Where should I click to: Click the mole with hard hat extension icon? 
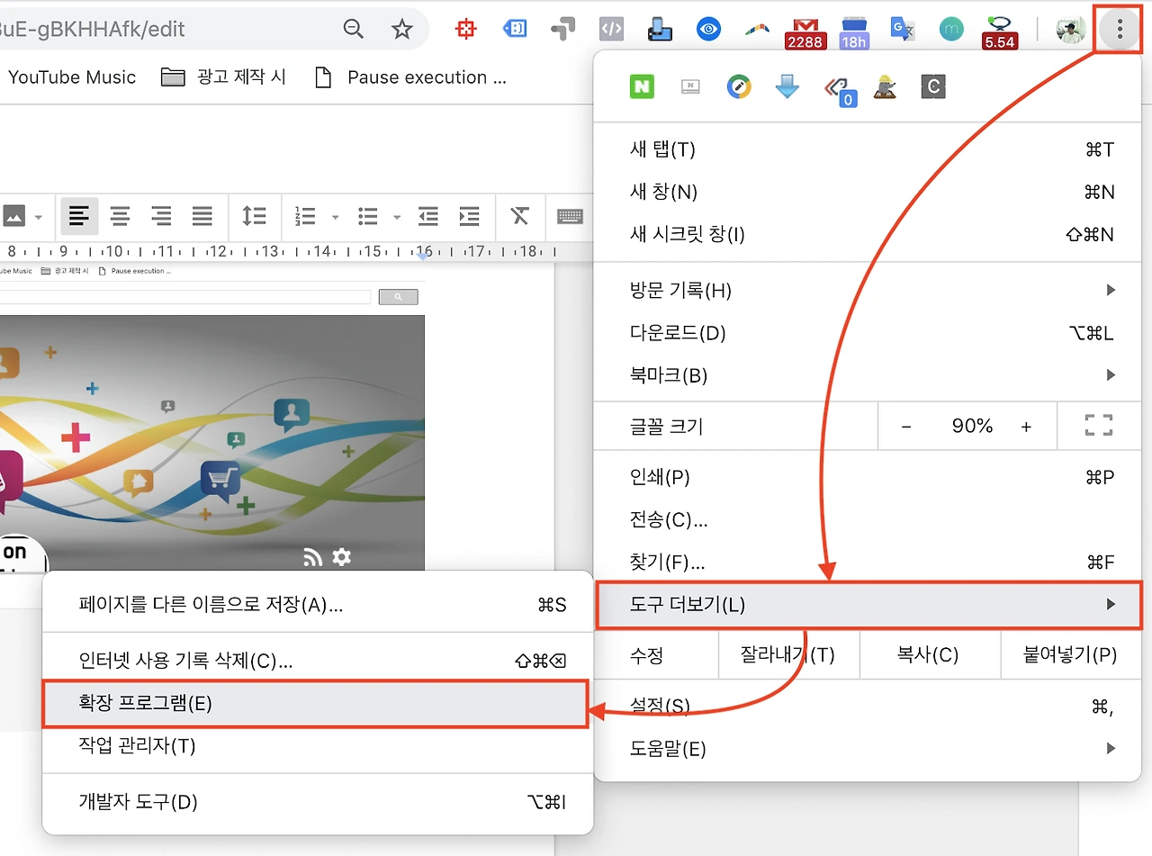885,86
